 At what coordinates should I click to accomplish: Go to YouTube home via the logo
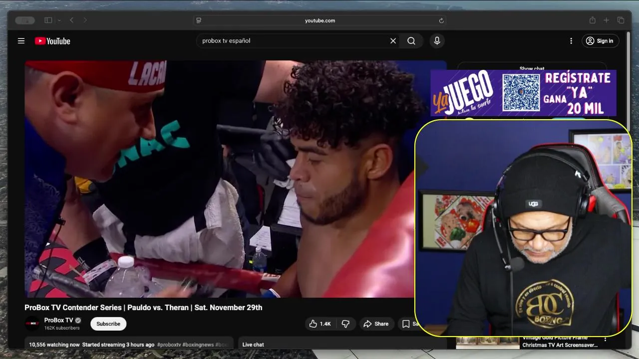point(52,41)
